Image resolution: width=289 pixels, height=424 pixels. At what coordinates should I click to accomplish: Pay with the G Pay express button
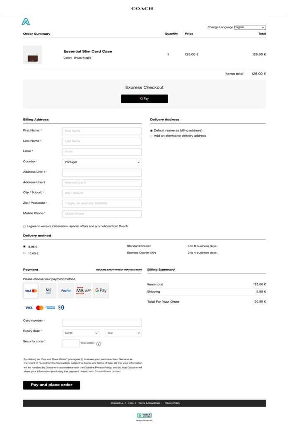point(144,99)
